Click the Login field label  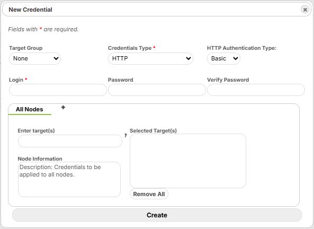point(16,80)
